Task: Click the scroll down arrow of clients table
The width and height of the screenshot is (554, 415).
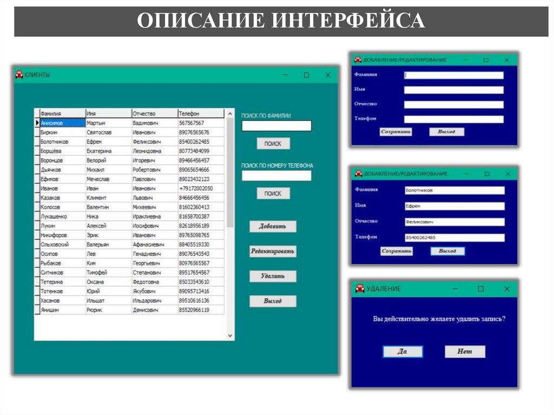Action: (x=230, y=335)
